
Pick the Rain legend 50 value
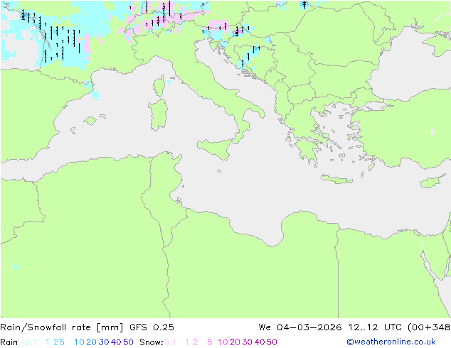(128, 342)
